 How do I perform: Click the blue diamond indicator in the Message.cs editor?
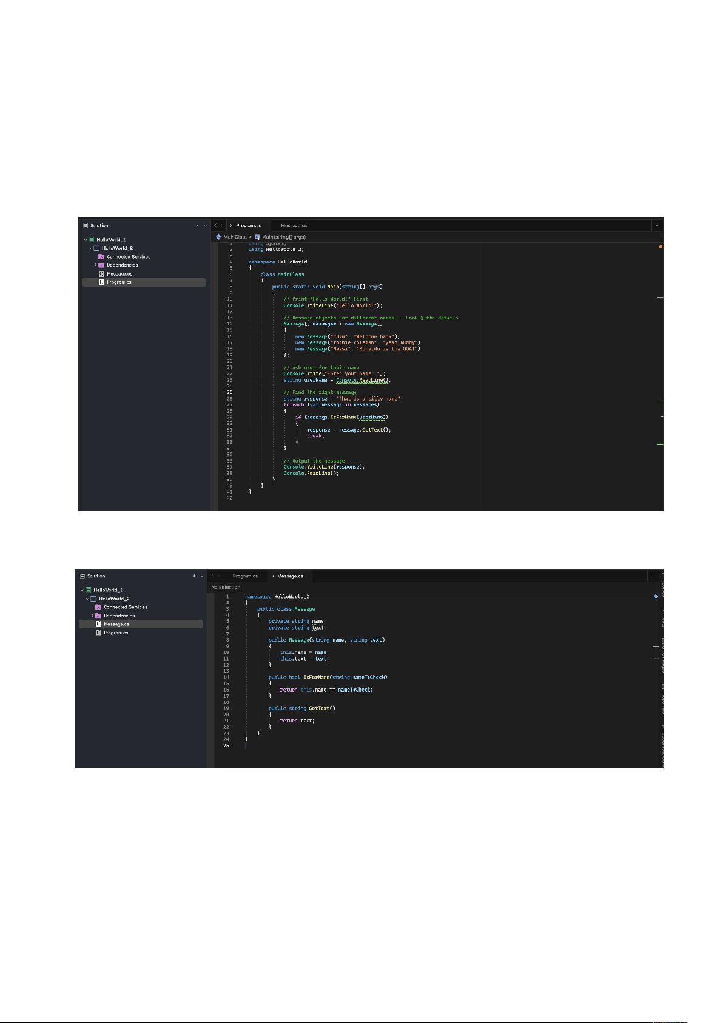point(656,597)
